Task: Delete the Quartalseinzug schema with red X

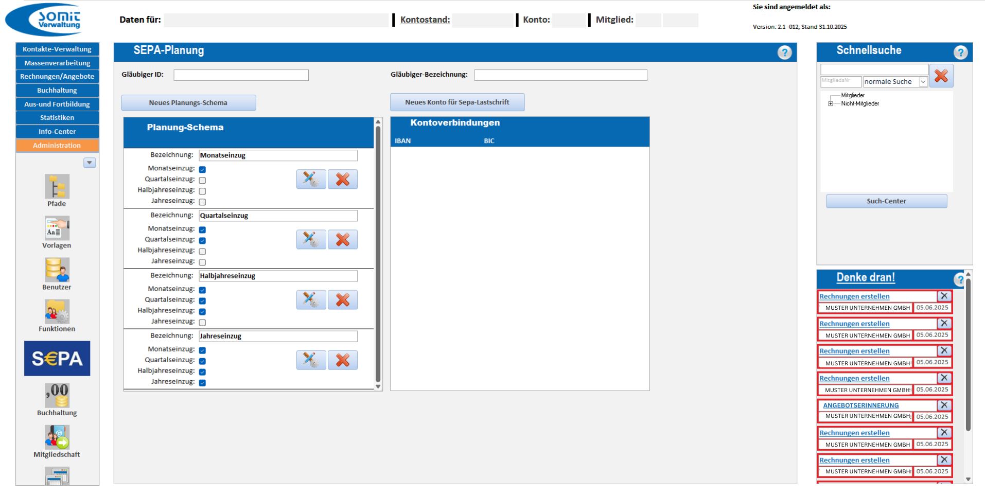Action: [343, 239]
